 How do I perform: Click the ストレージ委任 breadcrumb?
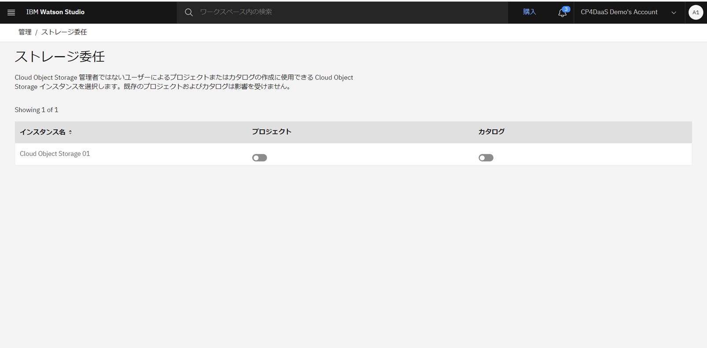coord(64,32)
